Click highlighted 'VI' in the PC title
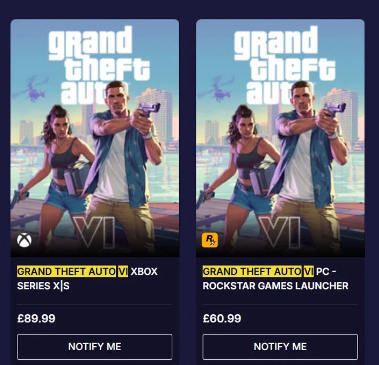The height and width of the screenshot is (365, 379). click(309, 271)
